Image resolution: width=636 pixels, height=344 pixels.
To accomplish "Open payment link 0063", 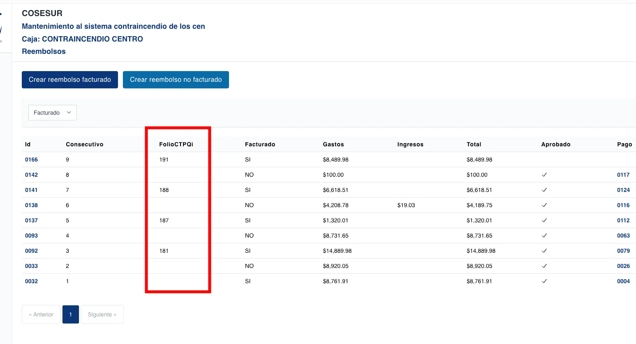I will (623, 235).
